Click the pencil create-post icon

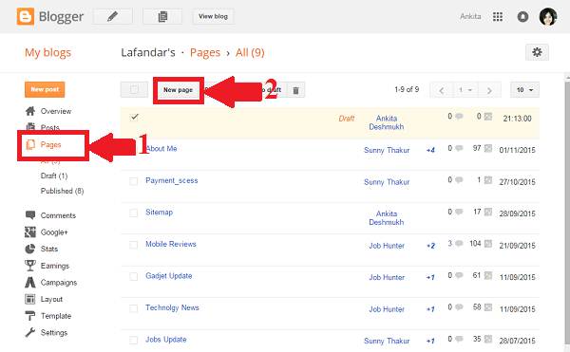tap(113, 16)
